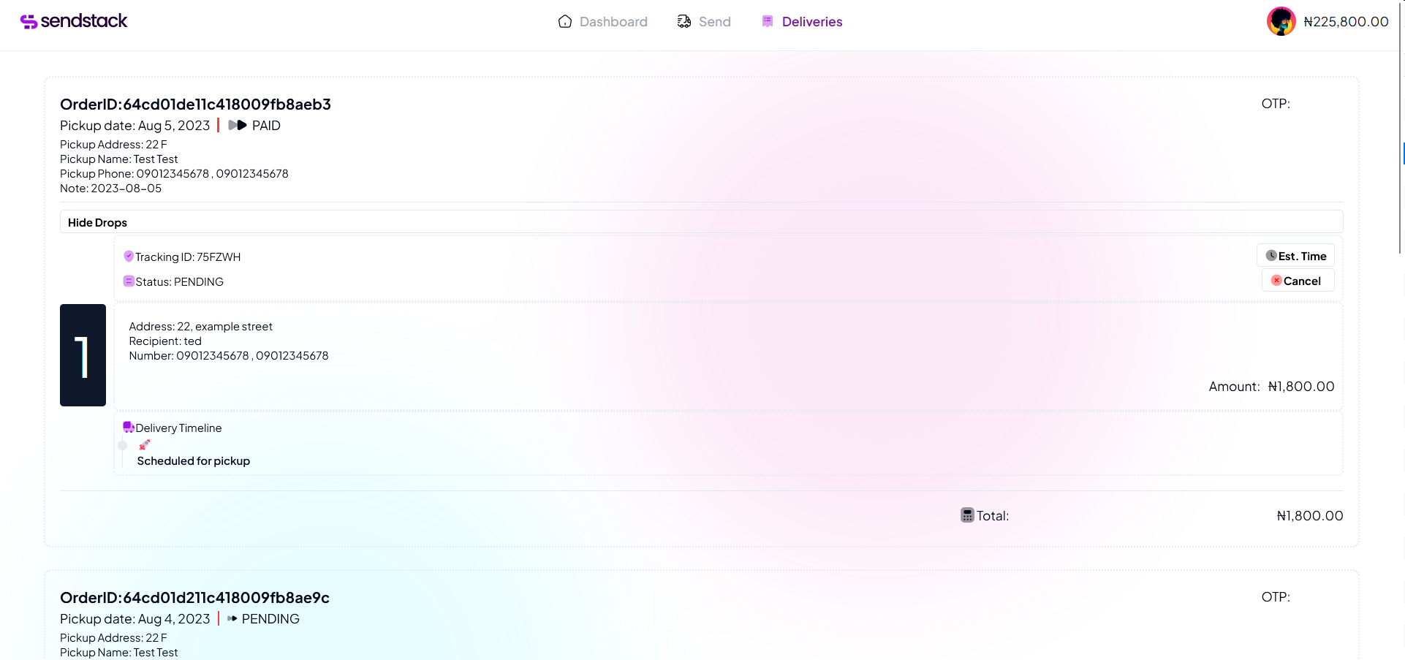
Task: Click the PAID status arrows icon
Action: point(238,125)
